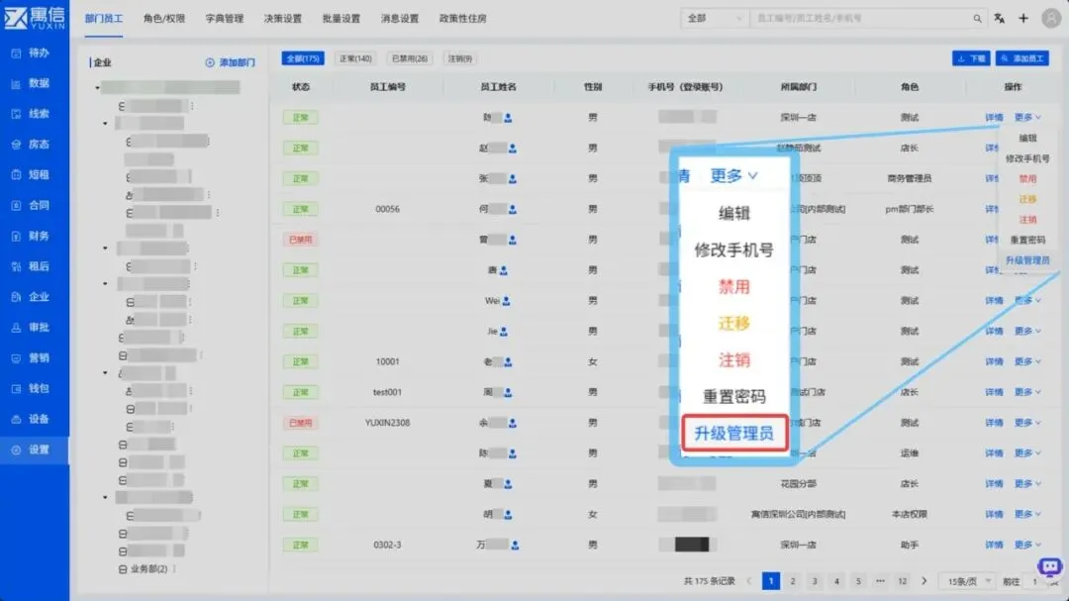This screenshot has height=601, width=1069.
Task: Switch to the 消息设置 tab
Action: 400,19
